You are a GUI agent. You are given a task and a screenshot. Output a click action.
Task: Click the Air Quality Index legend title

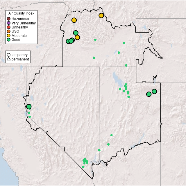22,13
